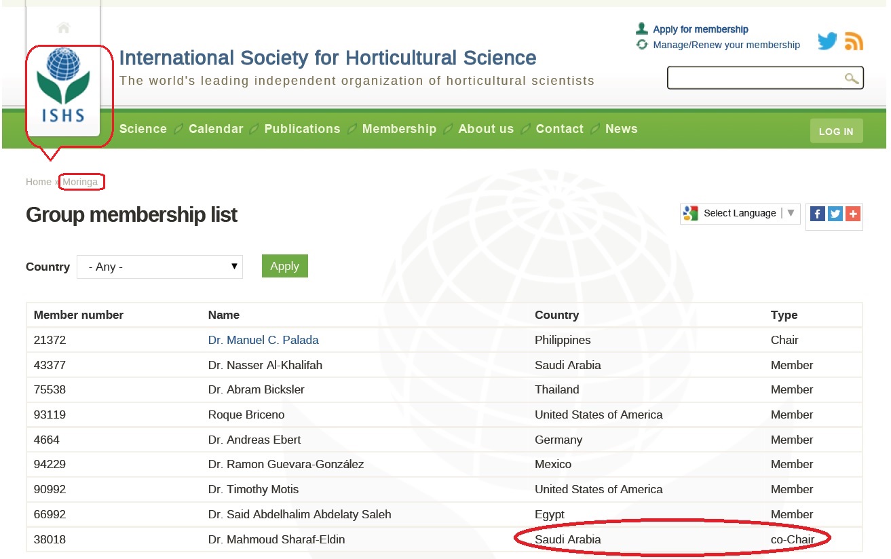Click the home icon above the ISHS logo
This screenshot has height=559, width=891.
coord(64,28)
